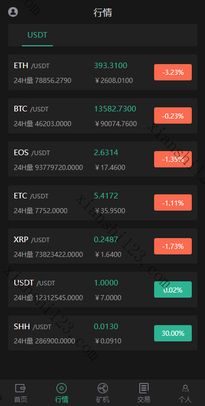Click the ETH -3.23% change badge
This screenshot has width=205, height=406.
tap(173, 72)
